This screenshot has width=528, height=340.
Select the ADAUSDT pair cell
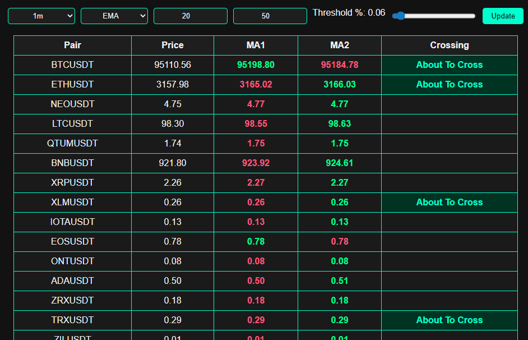72,281
